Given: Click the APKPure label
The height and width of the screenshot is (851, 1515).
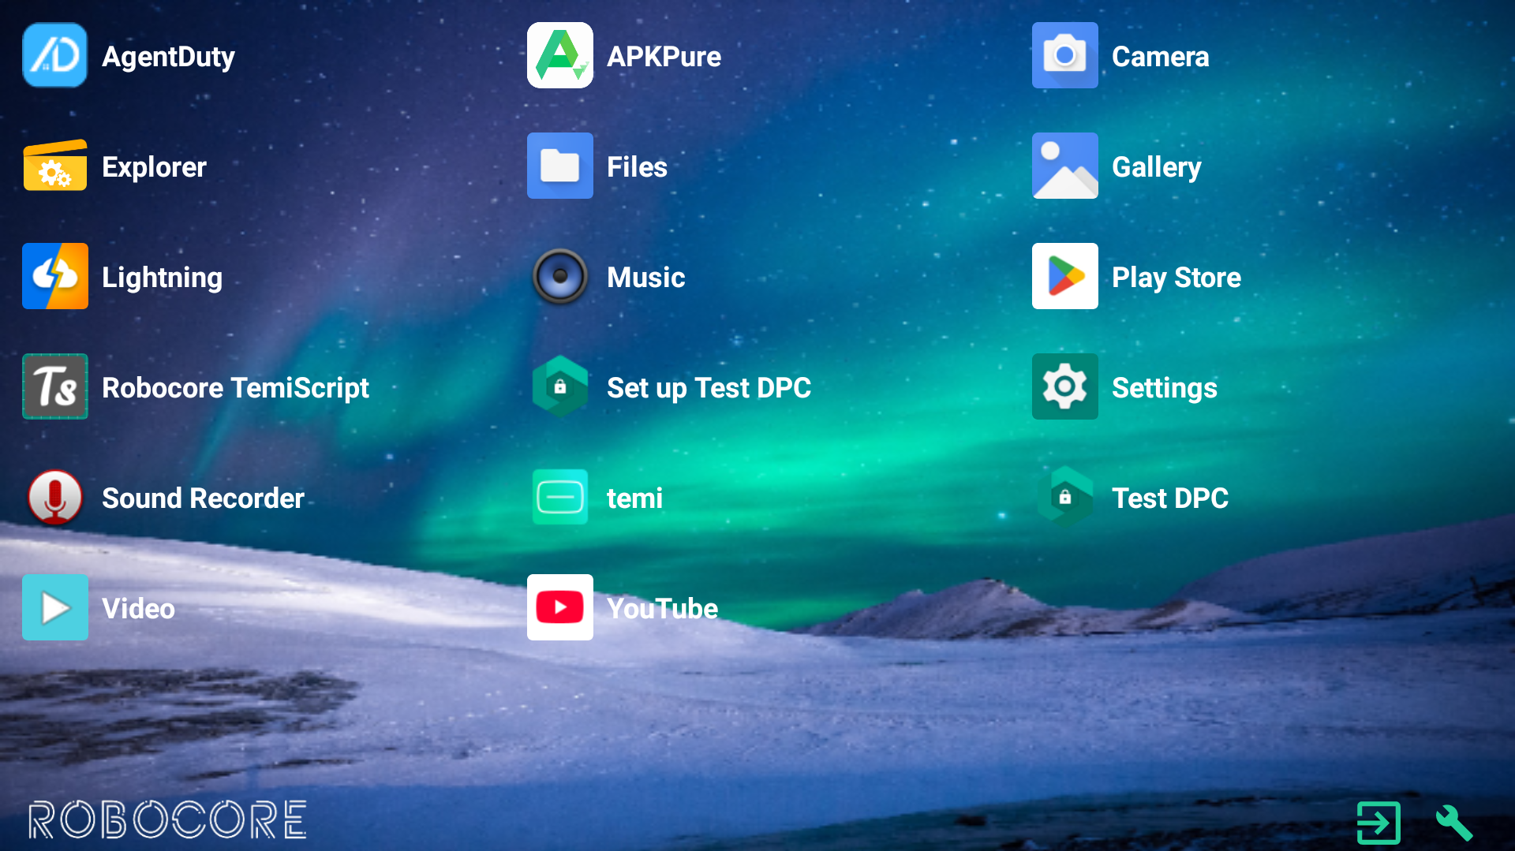Looking at the screenshot, I should [664, 57].
